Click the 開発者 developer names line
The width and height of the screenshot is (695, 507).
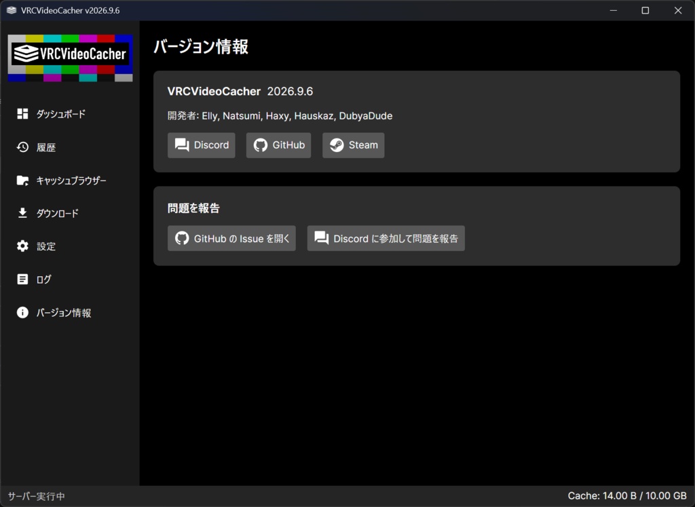280,116
